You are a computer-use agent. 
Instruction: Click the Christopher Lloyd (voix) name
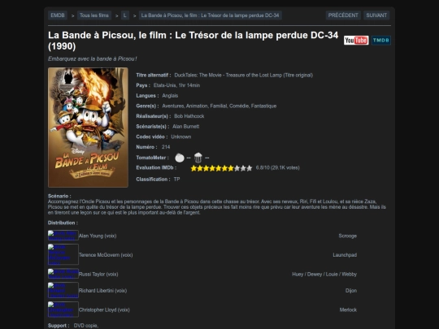click(x=104, y=310)
